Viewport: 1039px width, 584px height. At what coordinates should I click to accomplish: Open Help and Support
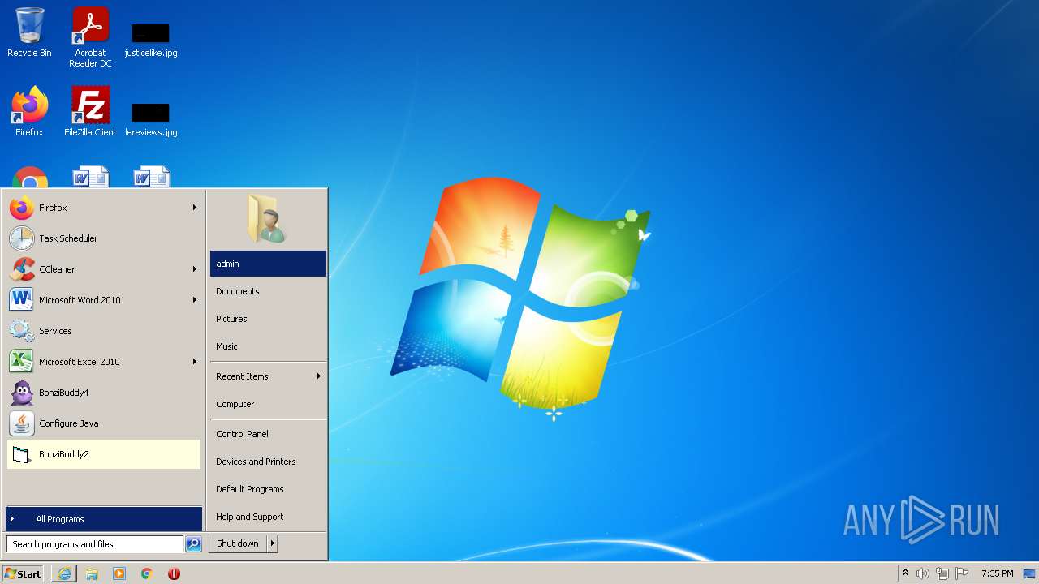pyautogui.click(x=268, y=517)
